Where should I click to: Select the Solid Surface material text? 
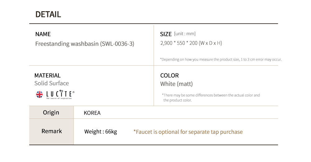tap(52, 83)
